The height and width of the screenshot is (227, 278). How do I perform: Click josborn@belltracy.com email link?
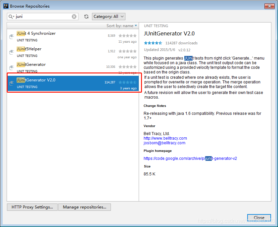(x=164, y=143)
